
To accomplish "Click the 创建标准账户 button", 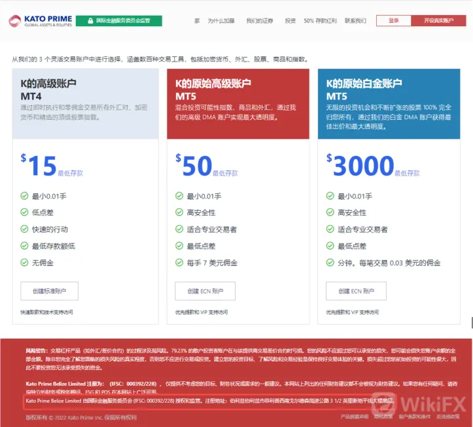I will [50, 291].
